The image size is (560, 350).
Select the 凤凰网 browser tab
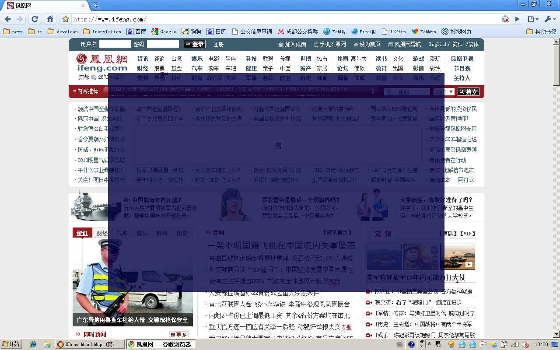click(x=46, y=6)
